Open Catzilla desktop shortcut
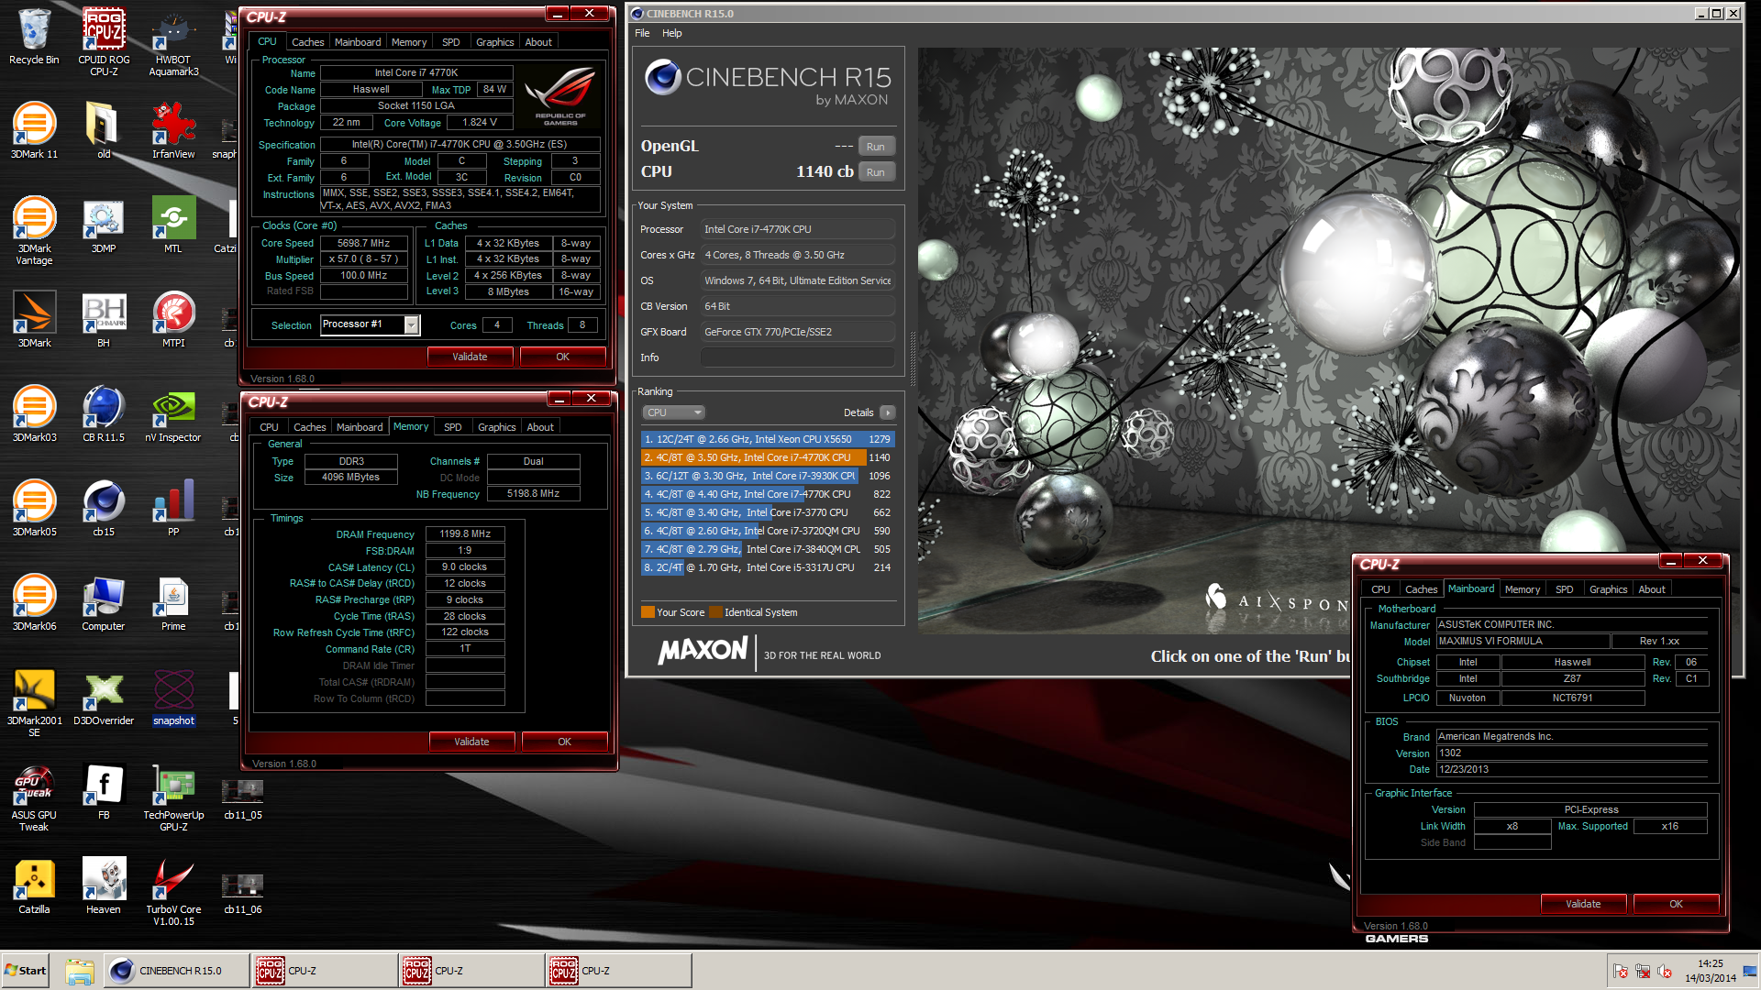 coord(34,886)
